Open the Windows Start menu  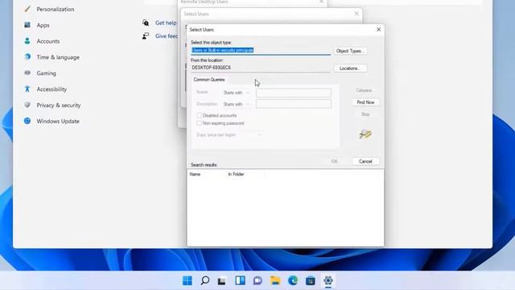point(187,280)
